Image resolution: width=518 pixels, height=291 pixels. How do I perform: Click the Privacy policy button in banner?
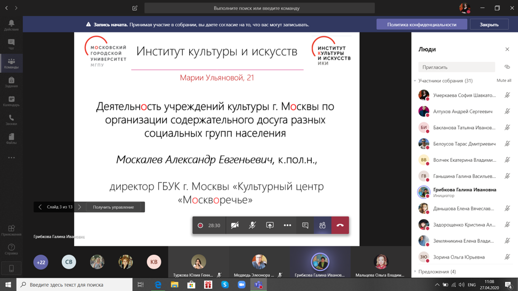point(421,24)
